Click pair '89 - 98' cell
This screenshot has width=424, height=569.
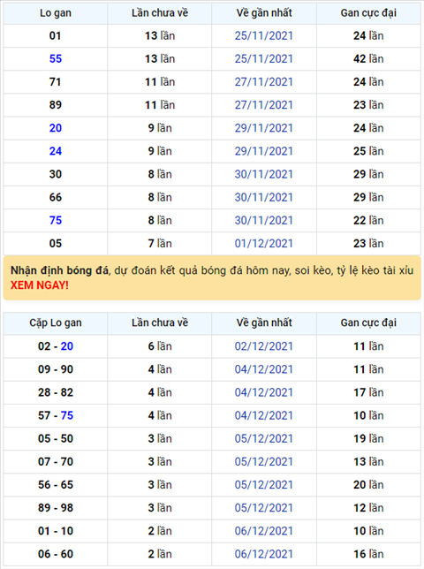(56, 508)
